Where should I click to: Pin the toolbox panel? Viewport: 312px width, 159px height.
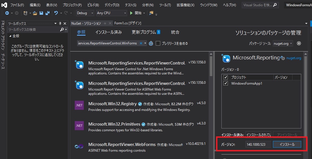(x=60, y=24)
